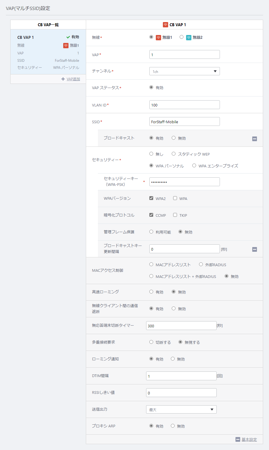This screenshot has width=269, height=450.
Task: Select VAP ステータス 有効 radio
Action: (x=151, y=87)
